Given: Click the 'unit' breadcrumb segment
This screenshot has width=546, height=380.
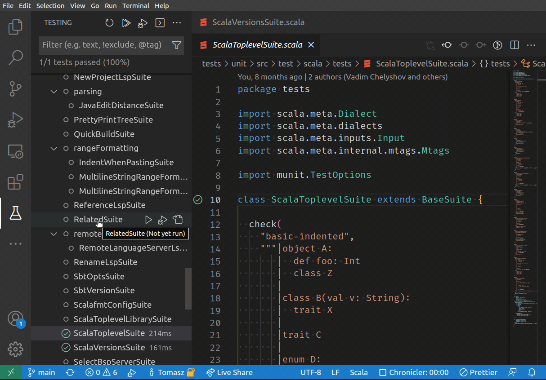Looking at the screenshot, I should [239, 64].
